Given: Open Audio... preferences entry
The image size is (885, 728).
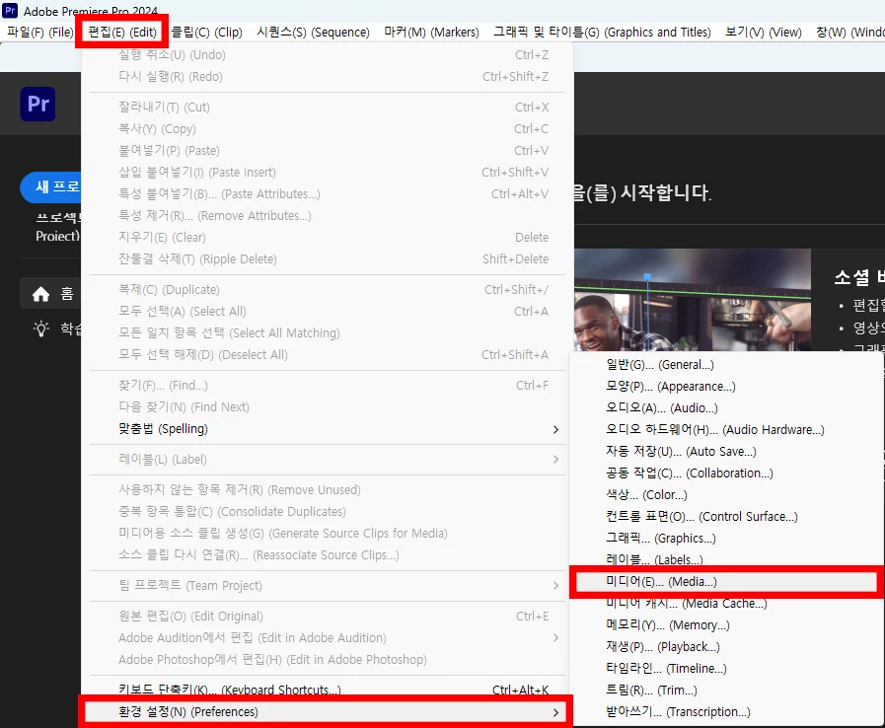Looking at the screenshot, I should click(725, 408).
